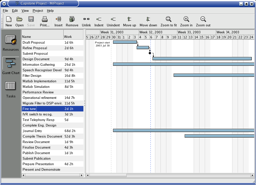
Task: Click Gantt chart horizontal scrollbar thumb
Action: [x=108, y=175]
